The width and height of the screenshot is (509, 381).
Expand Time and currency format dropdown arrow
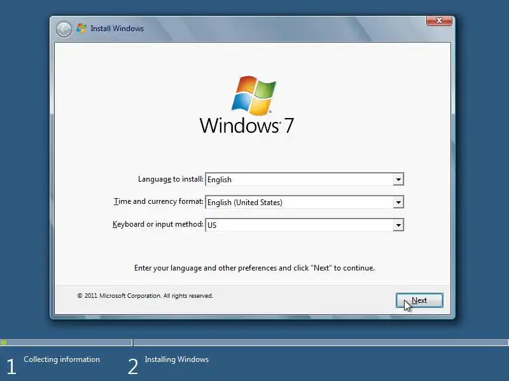pyautogui.click(x=398, y=203)
